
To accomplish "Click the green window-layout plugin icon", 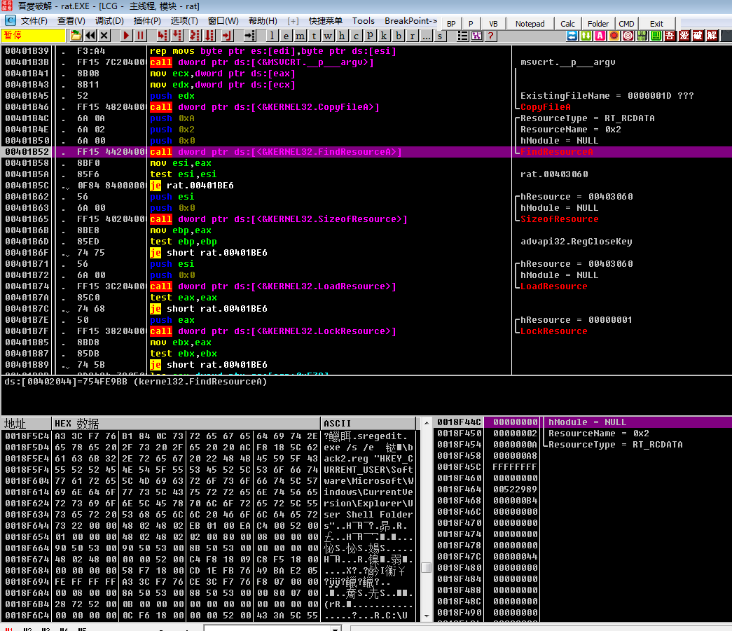I will (x=656, y=36).
